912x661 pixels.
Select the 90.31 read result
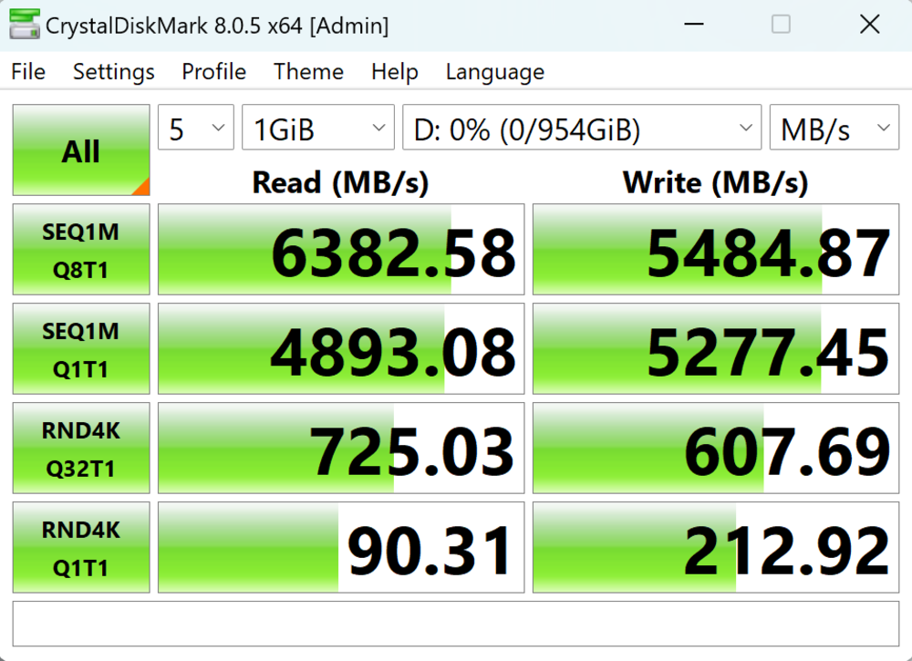(341, 548)
